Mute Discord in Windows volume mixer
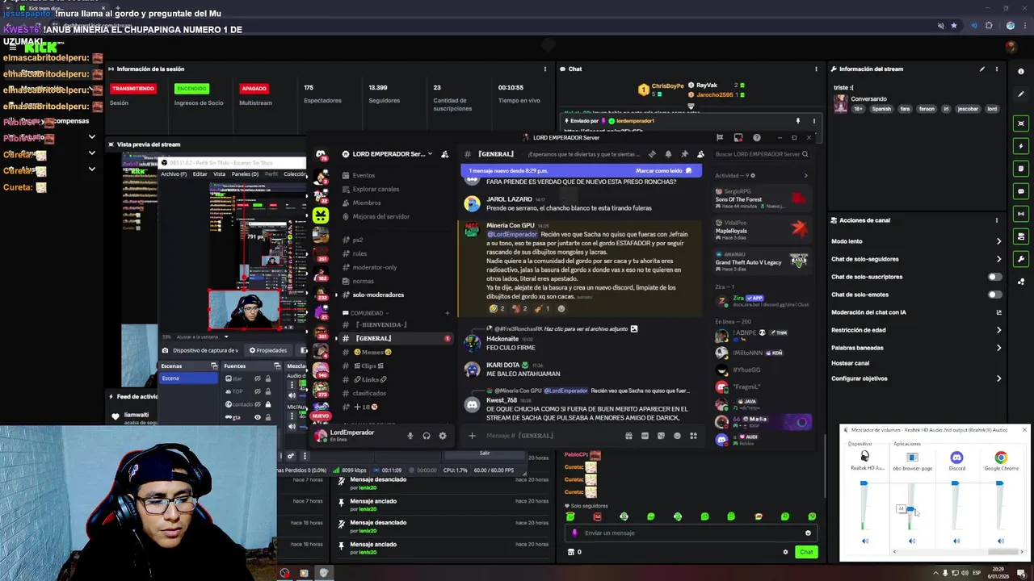The image size is (1034, 581). click(x=956, y=541)
